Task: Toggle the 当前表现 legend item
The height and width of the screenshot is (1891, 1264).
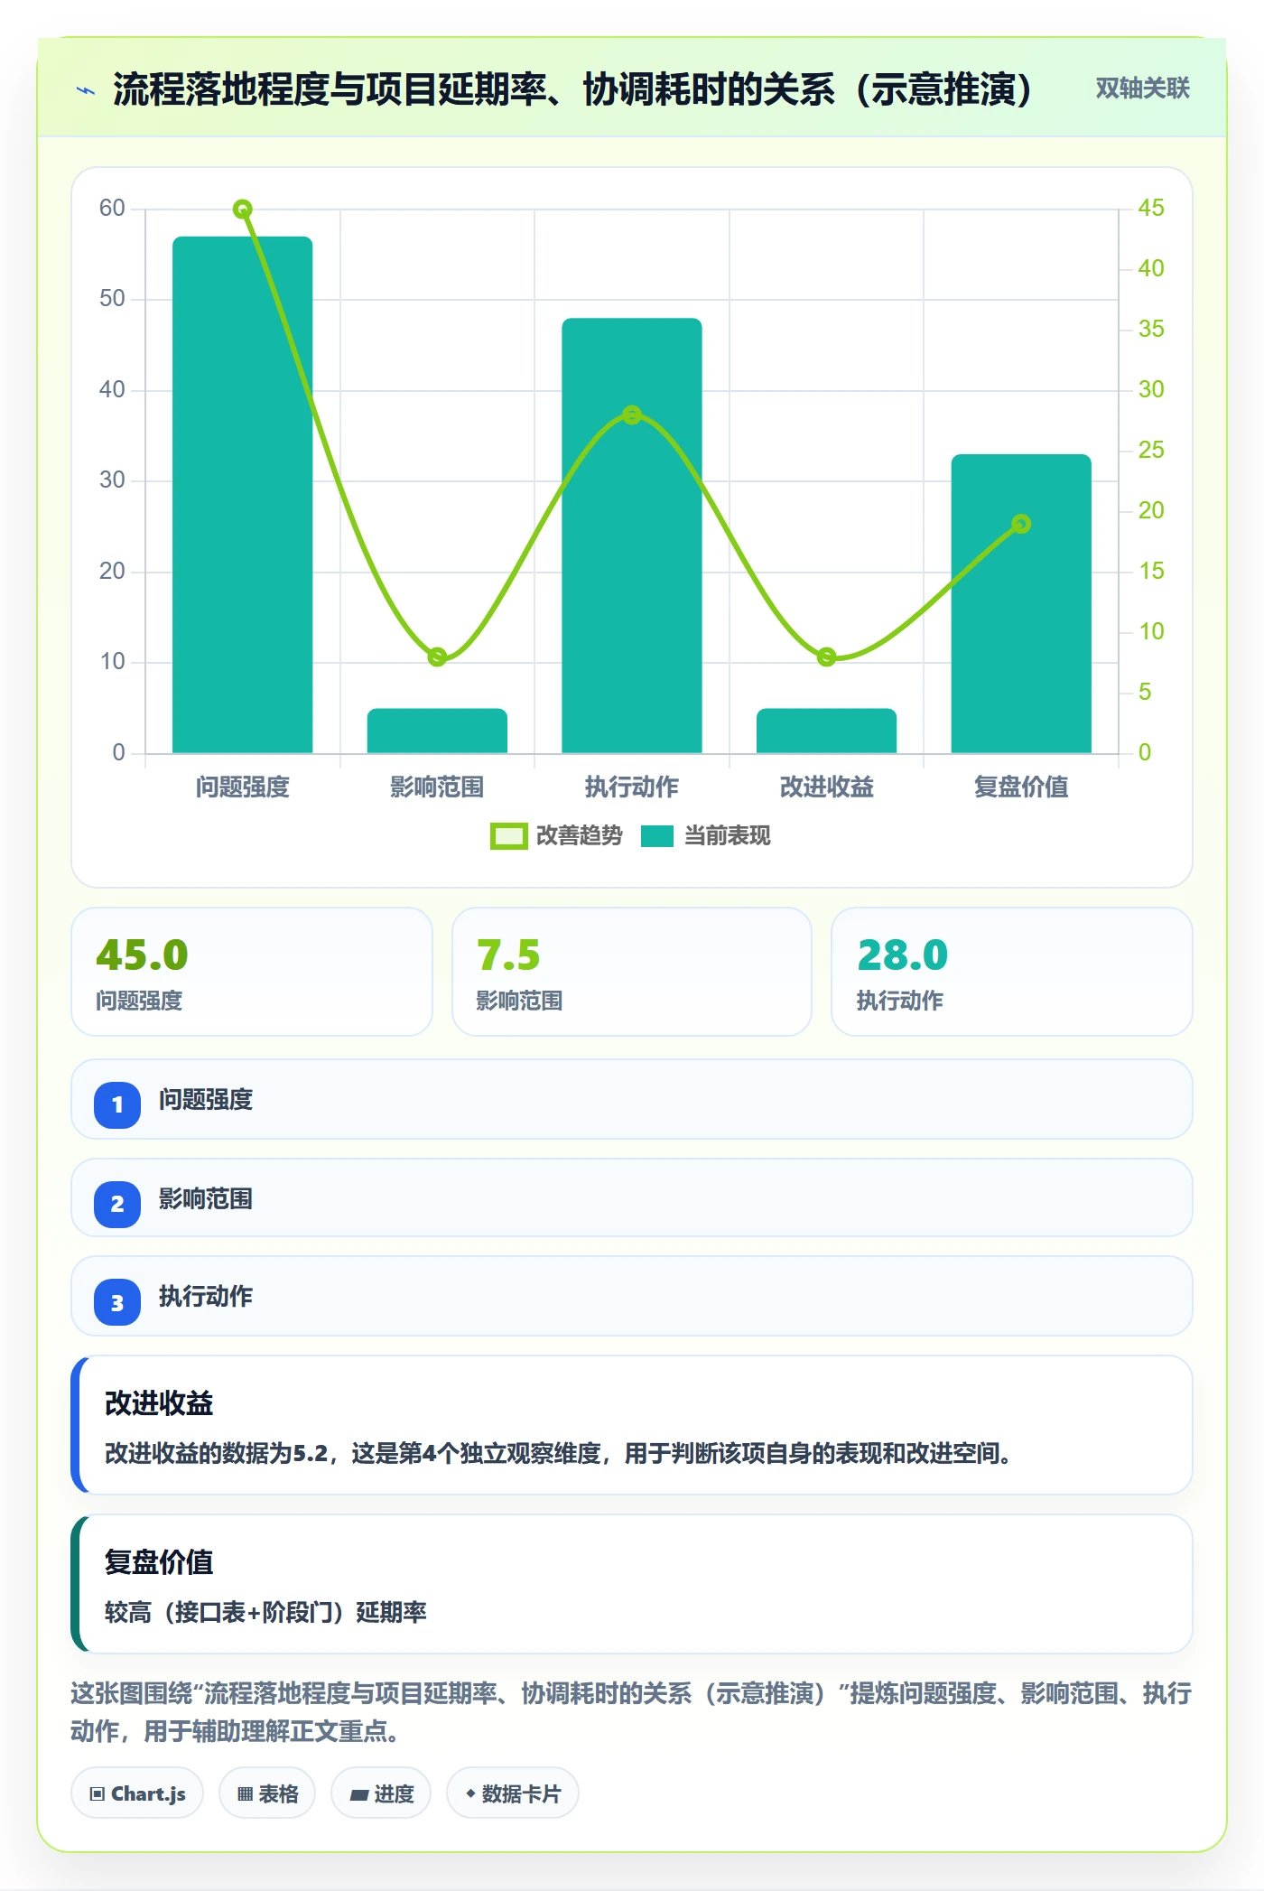Action: click(706, 836)
